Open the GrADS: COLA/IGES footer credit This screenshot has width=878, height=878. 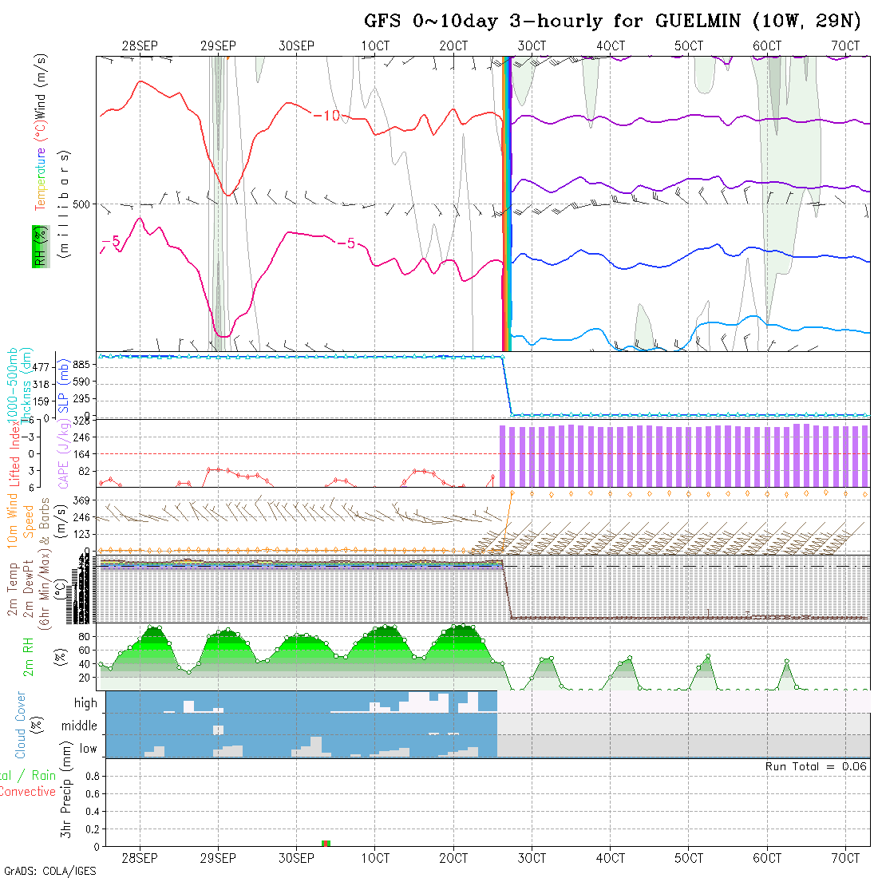(x=49, y=871)
